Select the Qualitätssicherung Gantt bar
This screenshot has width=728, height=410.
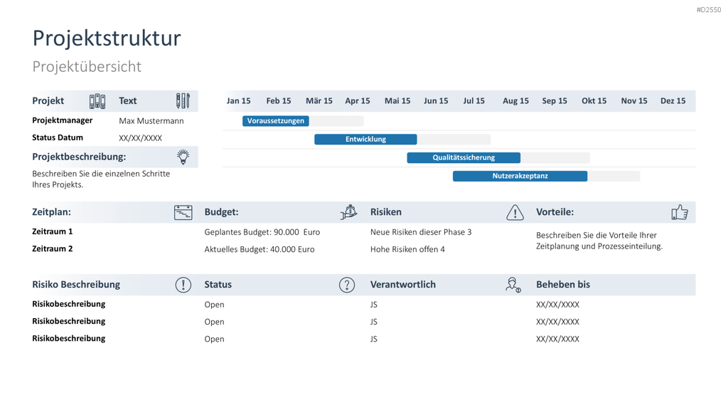[x=464, y=157]
